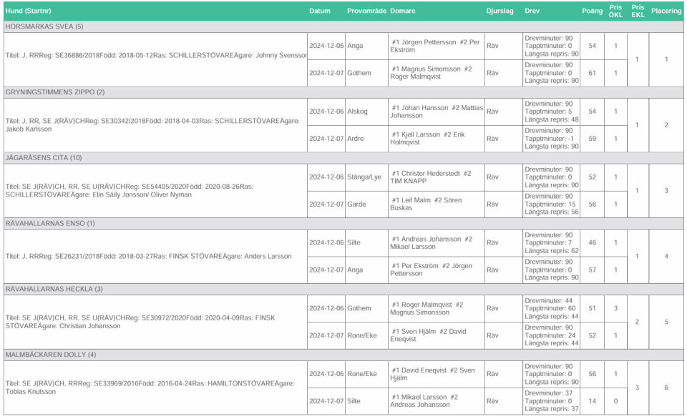Click the Djurslag column header

pyautogui.click(x=500, y=11)
